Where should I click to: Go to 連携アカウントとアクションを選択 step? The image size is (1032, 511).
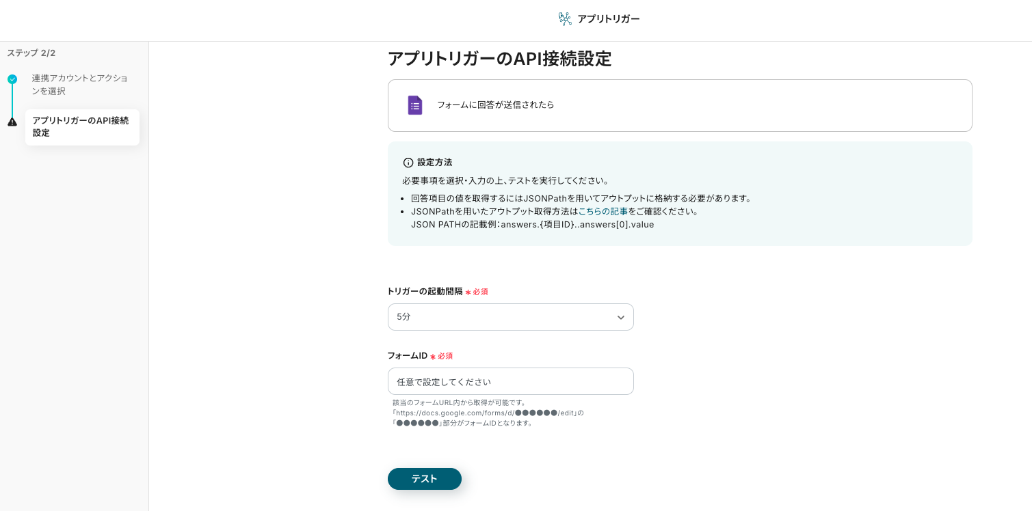[x=79, y=85]
